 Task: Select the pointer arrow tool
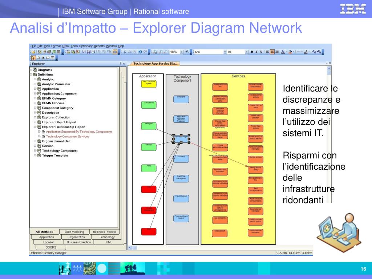(33, 58)
